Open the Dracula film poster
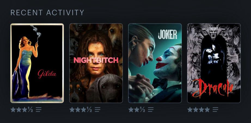 click(214, 63)
